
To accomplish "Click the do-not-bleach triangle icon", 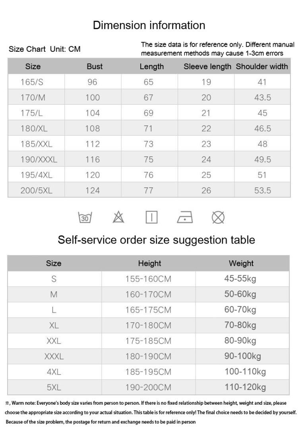I will click(x=118, y=217).
